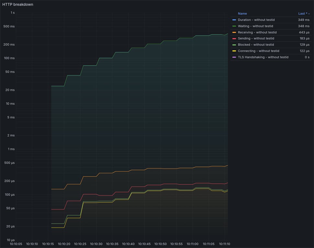The height and width of the screenshot is (248, 314).
Task: Select the 183 µs Sending last value
Action: tap(304, 38)
